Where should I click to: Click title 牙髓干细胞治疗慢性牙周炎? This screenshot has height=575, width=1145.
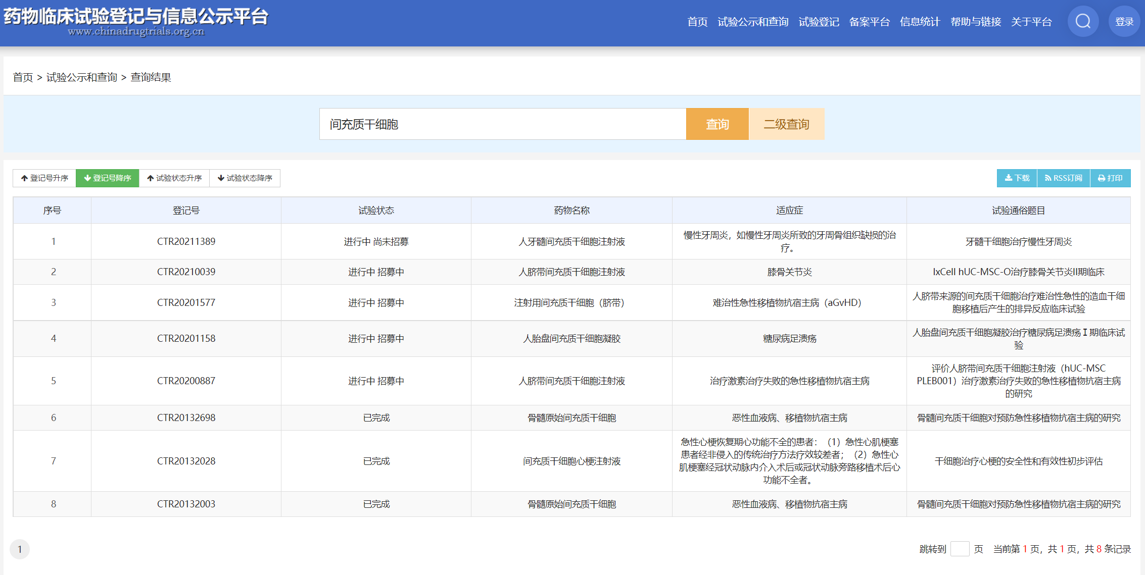(1019, 241)
